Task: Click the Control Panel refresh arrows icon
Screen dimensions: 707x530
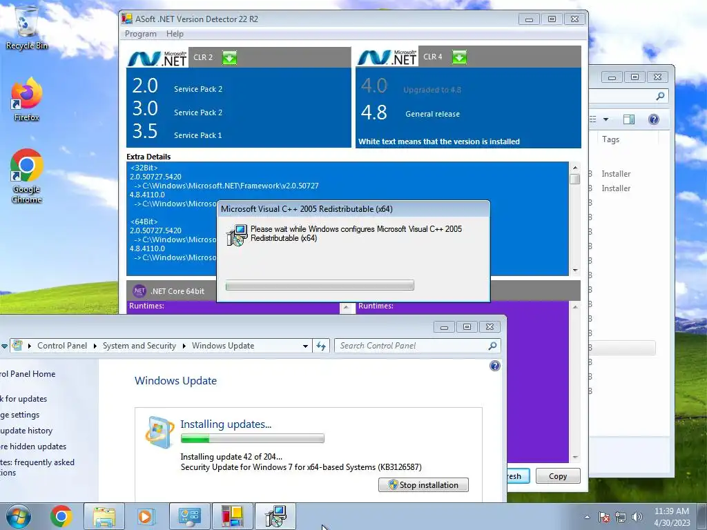Action: pyautogui.click(x=321, y=346)
